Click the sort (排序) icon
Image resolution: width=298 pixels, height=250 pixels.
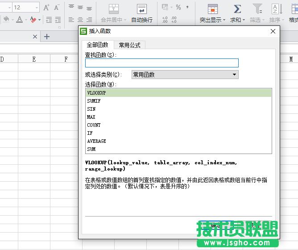[277, 9]
